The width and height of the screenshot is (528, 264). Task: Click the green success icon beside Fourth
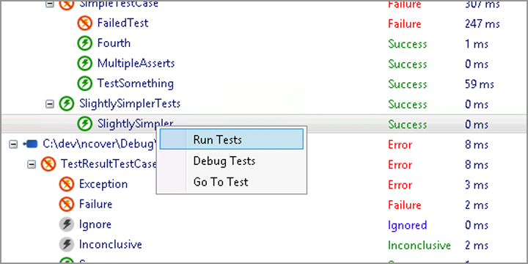point(84,44)
